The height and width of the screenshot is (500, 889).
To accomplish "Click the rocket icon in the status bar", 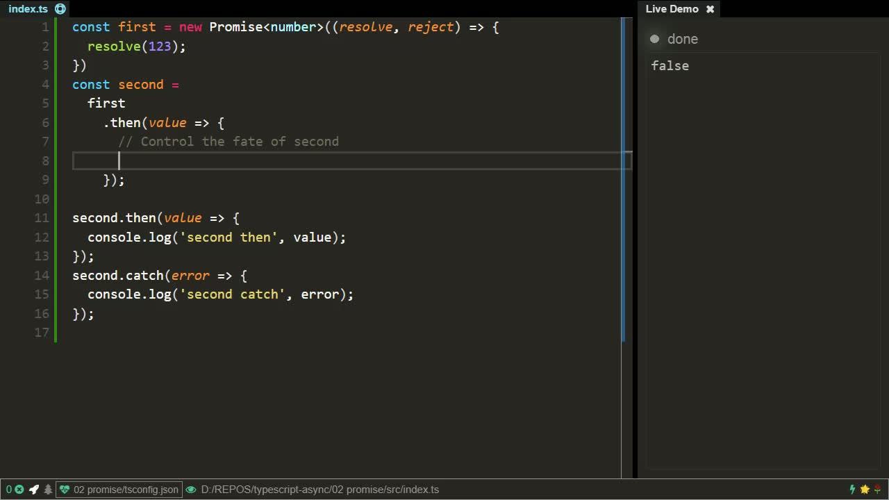I will coord(33,490).
